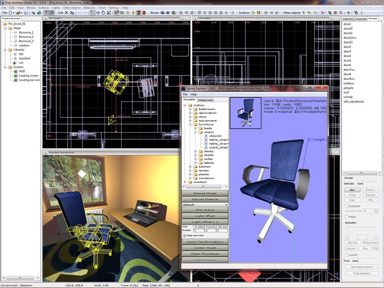
Task: Click the Make Thumbnail button
Action: click(x=205, y=254)
